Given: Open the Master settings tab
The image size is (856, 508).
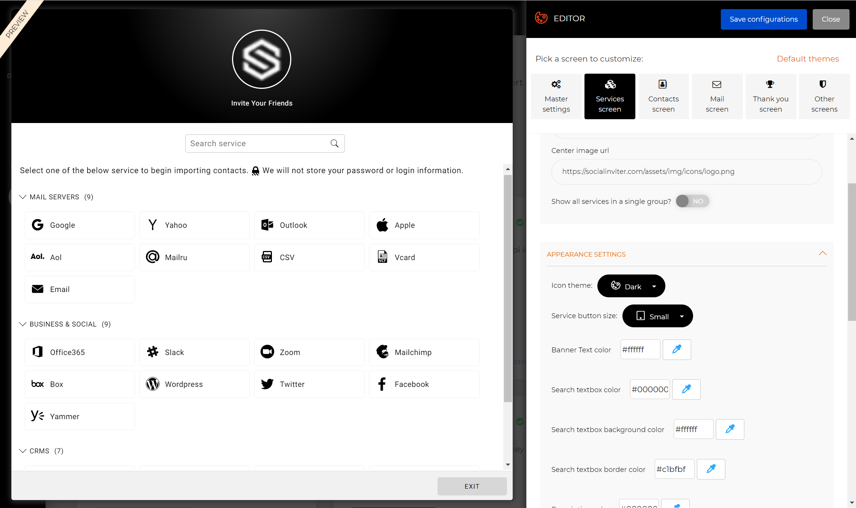Looking at the screenshot, I should point(556,96).
